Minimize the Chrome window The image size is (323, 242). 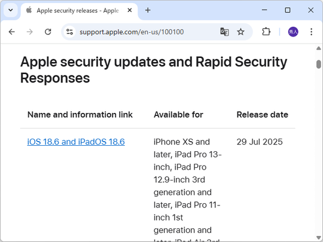(x=264, y=10)
